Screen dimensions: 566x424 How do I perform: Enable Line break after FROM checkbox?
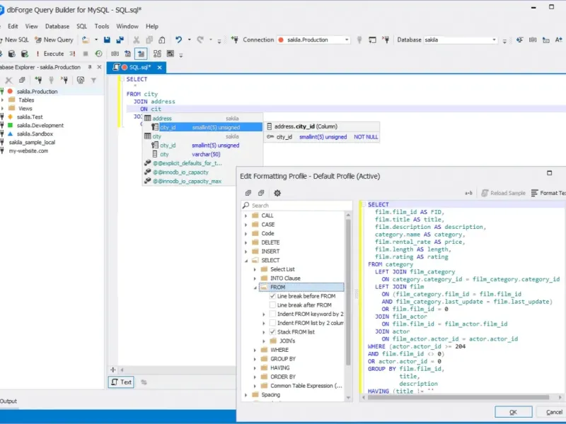pyautogui.click(x=272, y=305)
